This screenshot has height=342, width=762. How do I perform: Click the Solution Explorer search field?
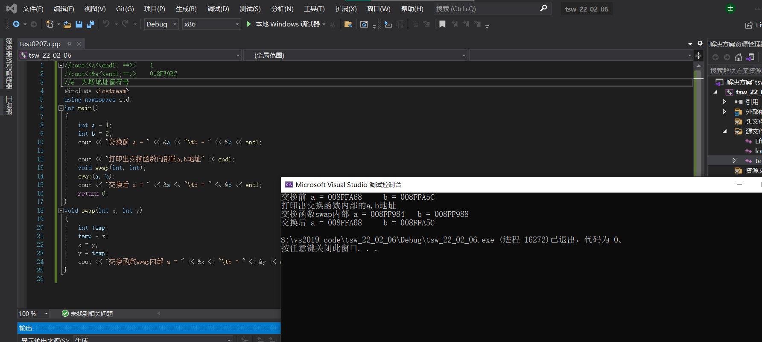[735, 70]
